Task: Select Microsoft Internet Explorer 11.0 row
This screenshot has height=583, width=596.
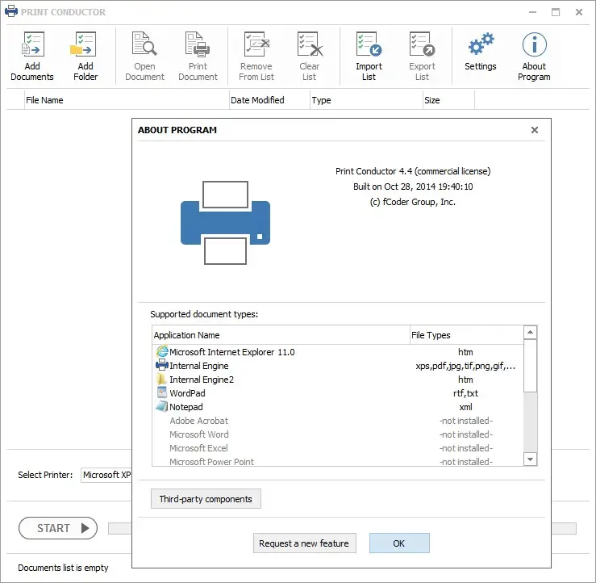Action: 338,351
